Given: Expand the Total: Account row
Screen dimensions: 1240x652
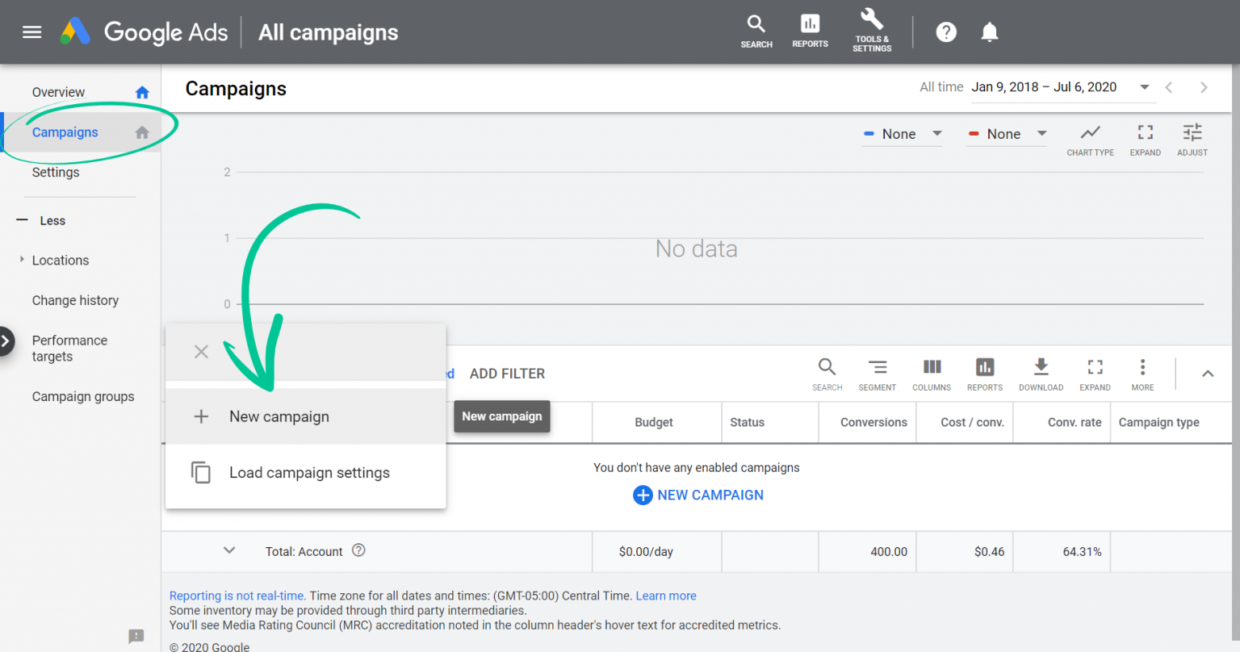Looking at the screenshot, I should point(228,550).
